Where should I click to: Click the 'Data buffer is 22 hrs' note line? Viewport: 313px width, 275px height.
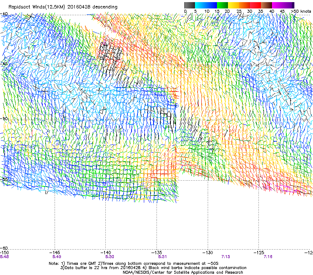153,268
